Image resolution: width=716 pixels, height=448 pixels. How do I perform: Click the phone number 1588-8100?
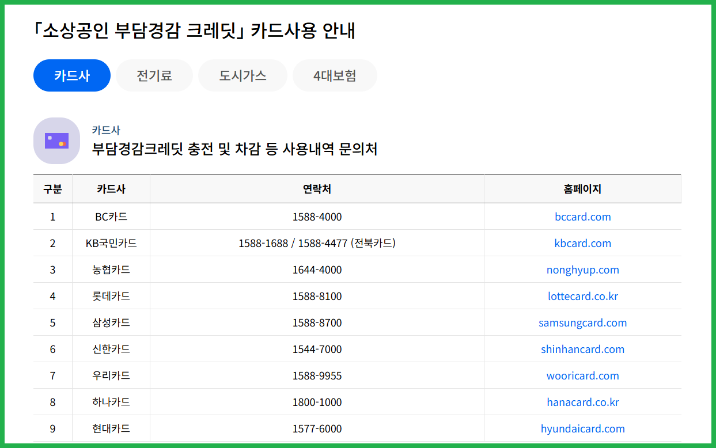pos(317,296)
